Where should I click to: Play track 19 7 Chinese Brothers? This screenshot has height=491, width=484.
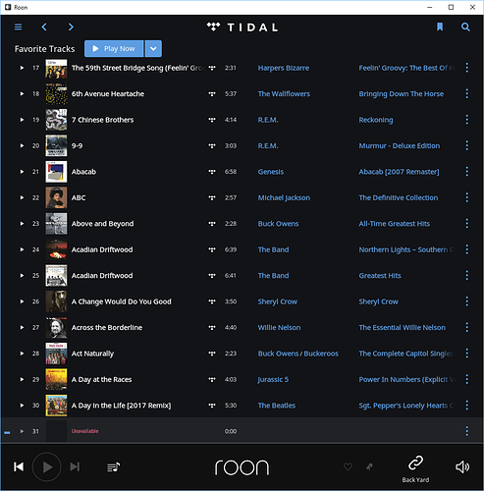click(x=22, y=120)
